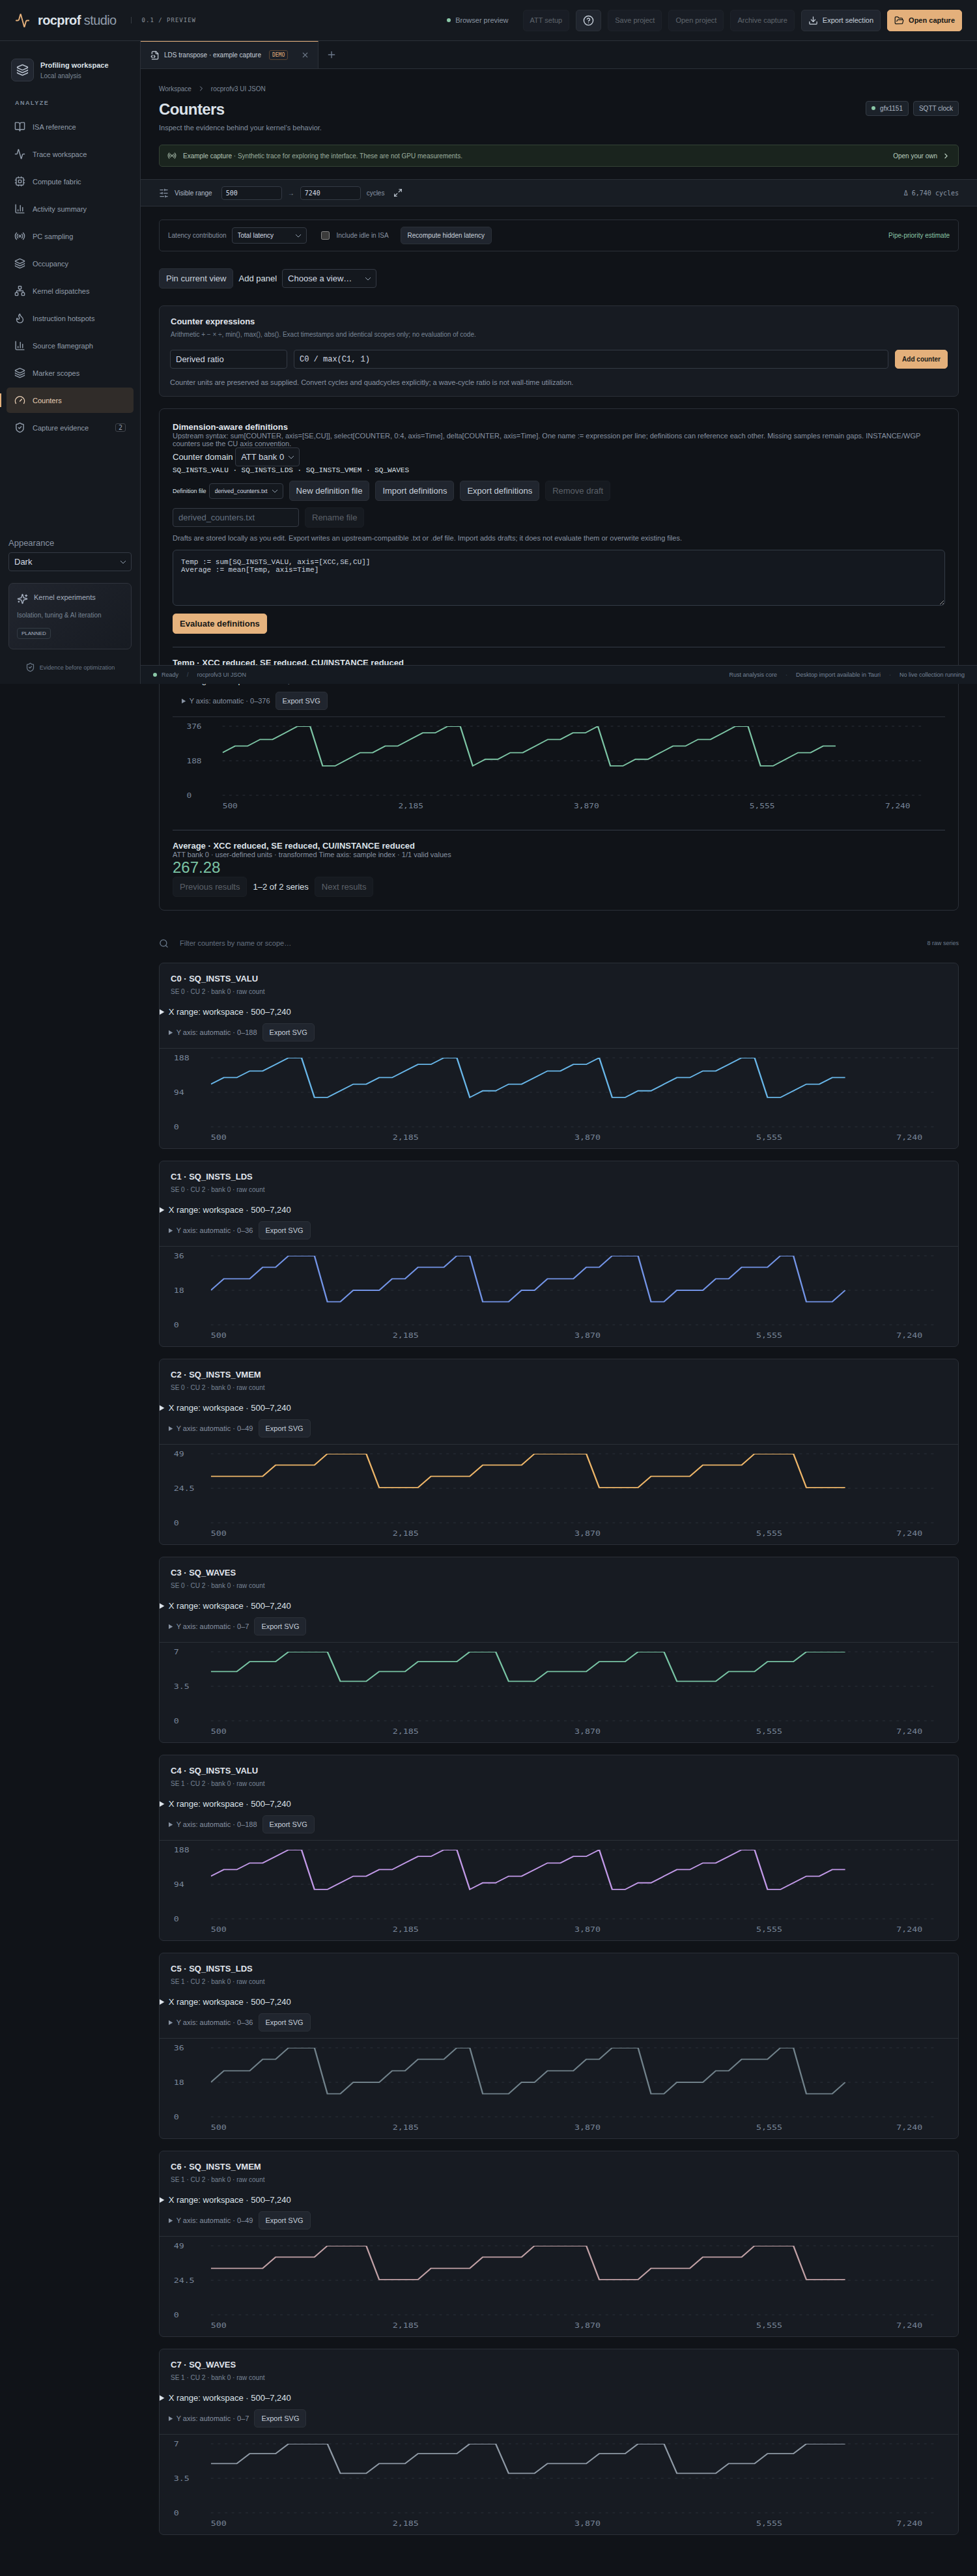The image size is (977, 2576).
Task: Click the Open capture button
Action: point(924,20)
